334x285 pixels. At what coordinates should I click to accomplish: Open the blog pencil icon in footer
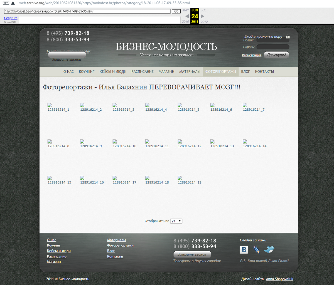[256, 249]
